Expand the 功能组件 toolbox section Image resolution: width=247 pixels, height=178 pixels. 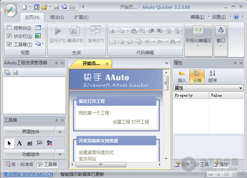[x=60, y=155]
